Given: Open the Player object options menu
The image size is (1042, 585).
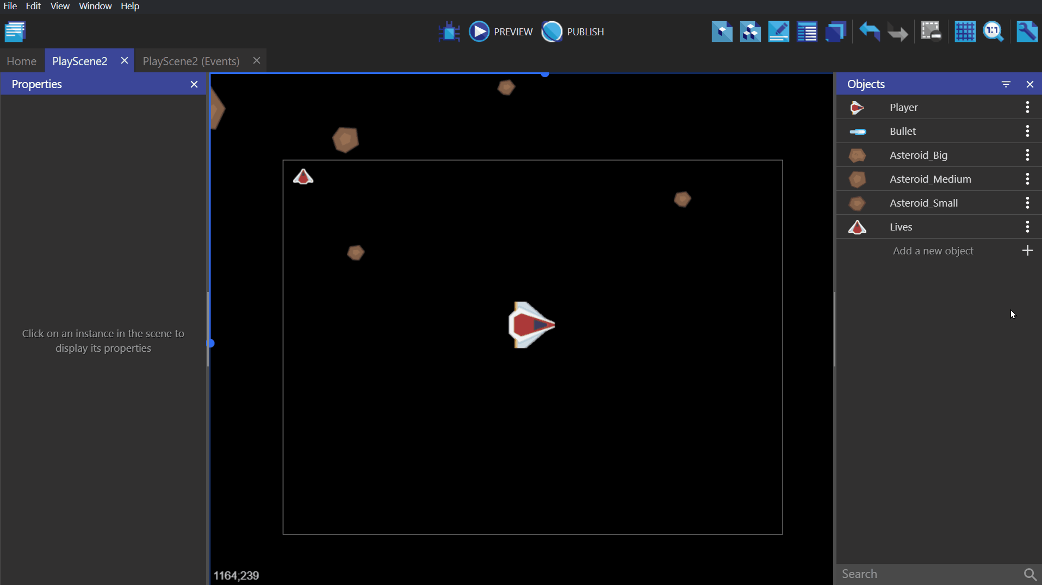Looking at the screenshot, I should click(x=1027, y=107).
